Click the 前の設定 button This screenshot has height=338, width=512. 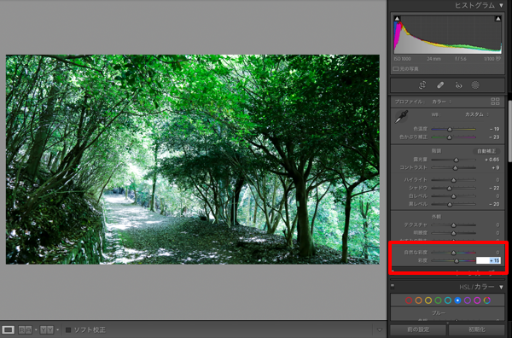418,329
